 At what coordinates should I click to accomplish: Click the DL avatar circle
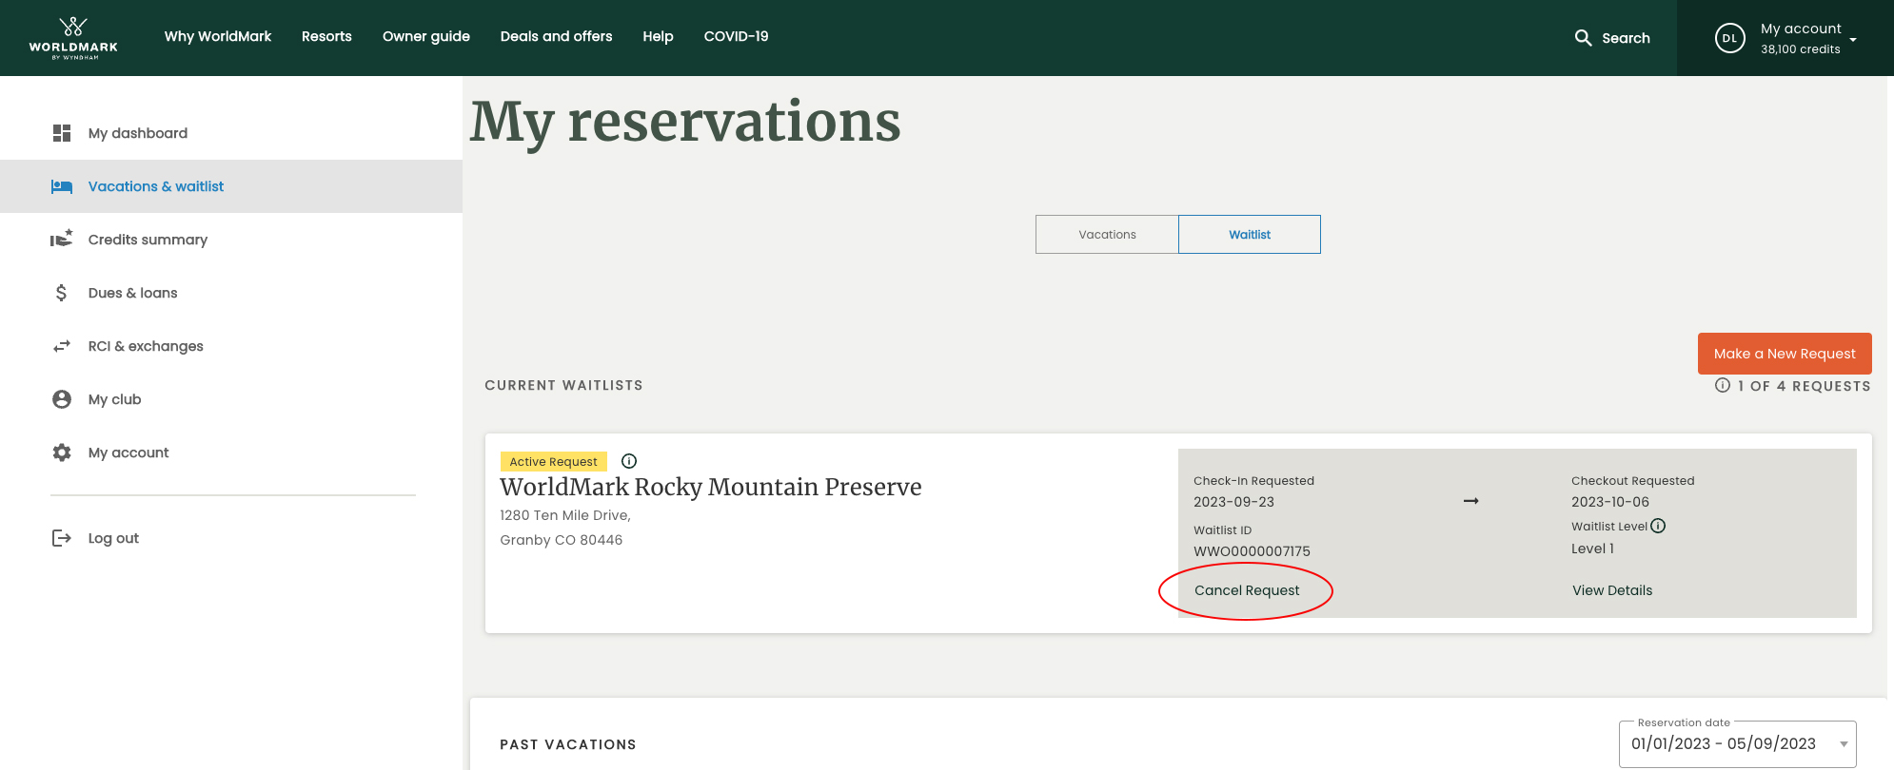point(1729,38)
